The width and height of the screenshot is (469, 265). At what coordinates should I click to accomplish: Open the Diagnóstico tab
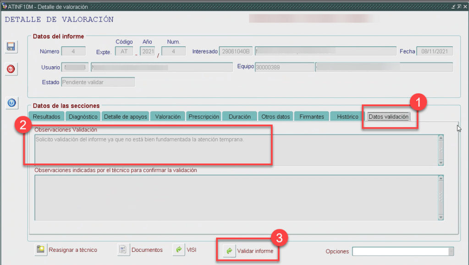tap(83, 117)
